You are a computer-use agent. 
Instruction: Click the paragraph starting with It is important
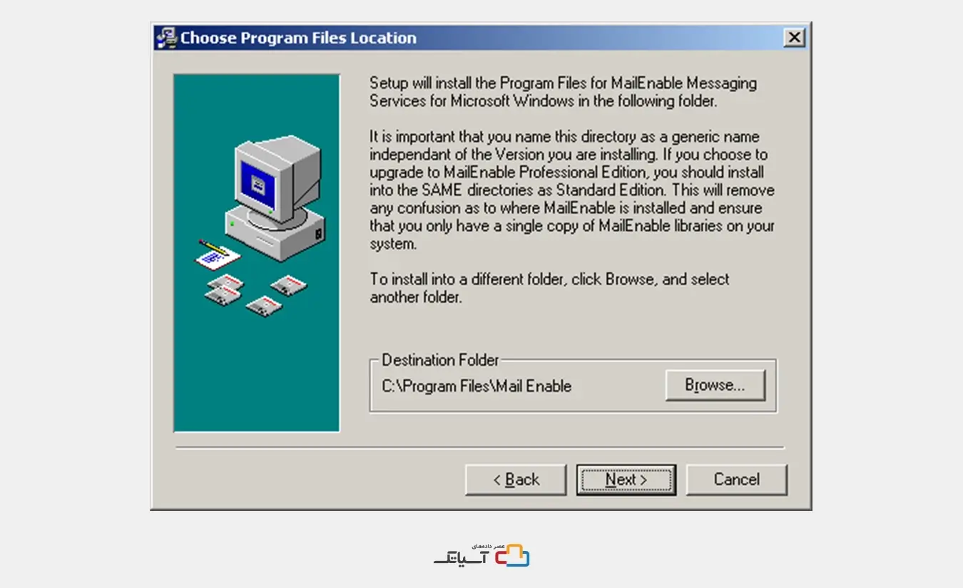[572, 190]
